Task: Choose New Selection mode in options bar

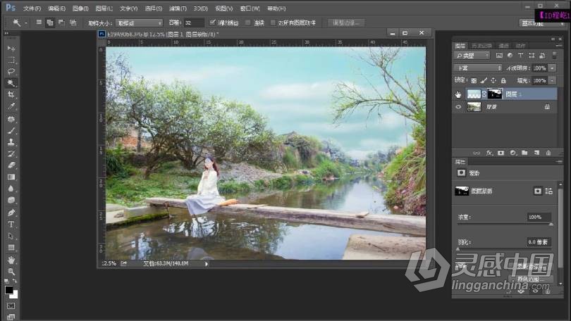Action: [x=39, y=23]
